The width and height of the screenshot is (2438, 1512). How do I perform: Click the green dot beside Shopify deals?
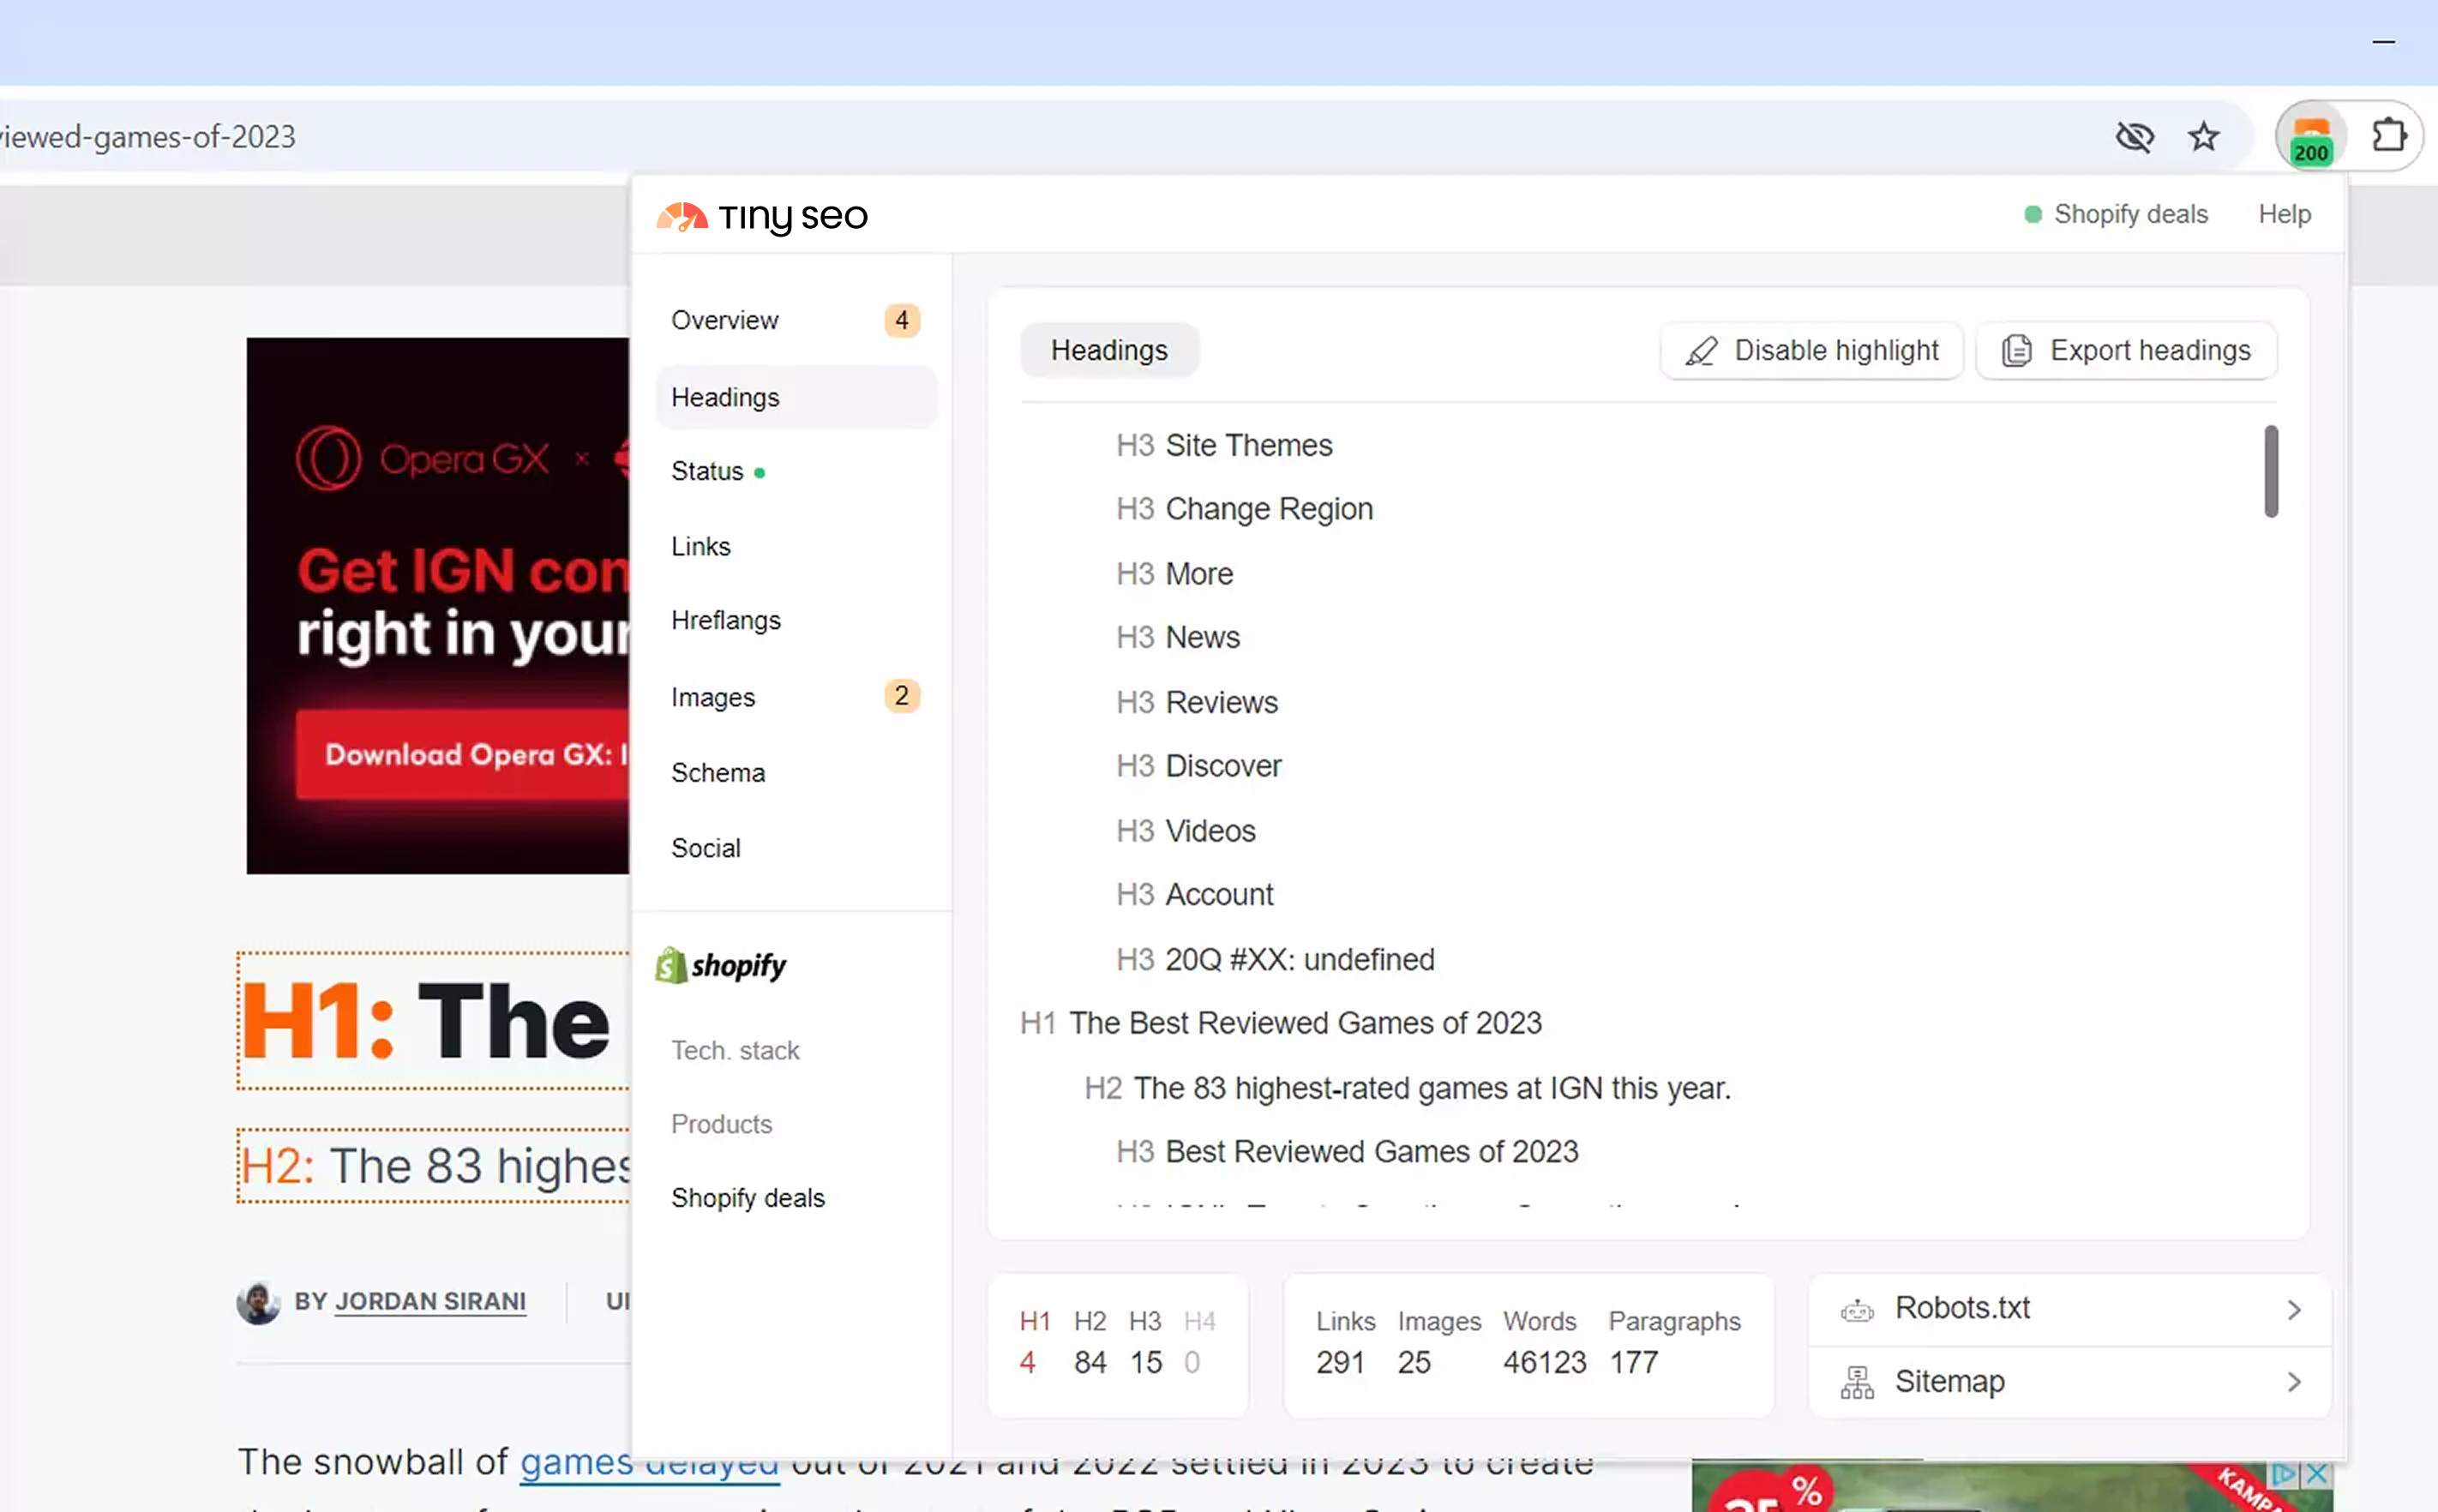tap(2032, 214)
